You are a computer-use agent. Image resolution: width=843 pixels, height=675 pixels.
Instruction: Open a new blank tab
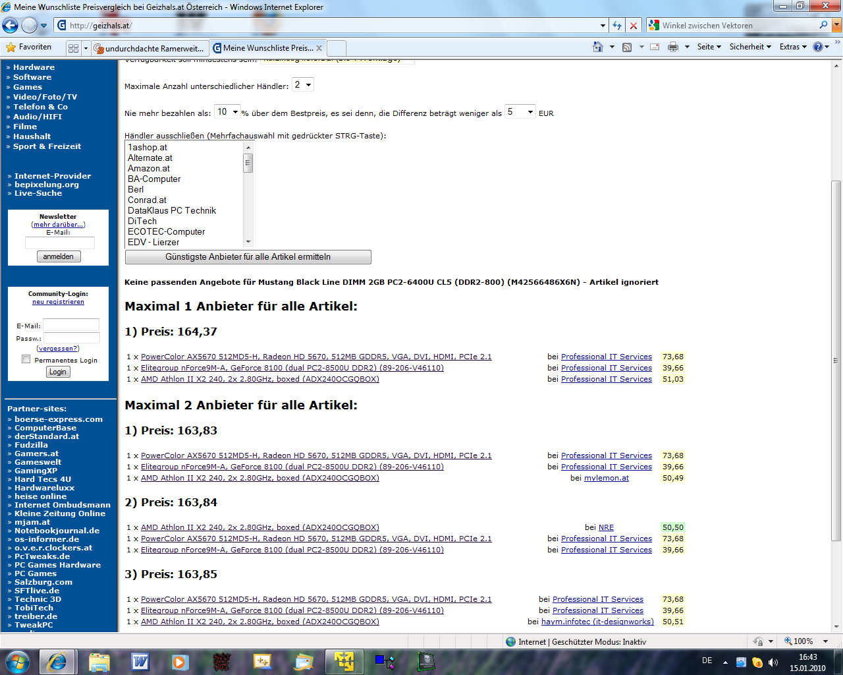point(336,48)
